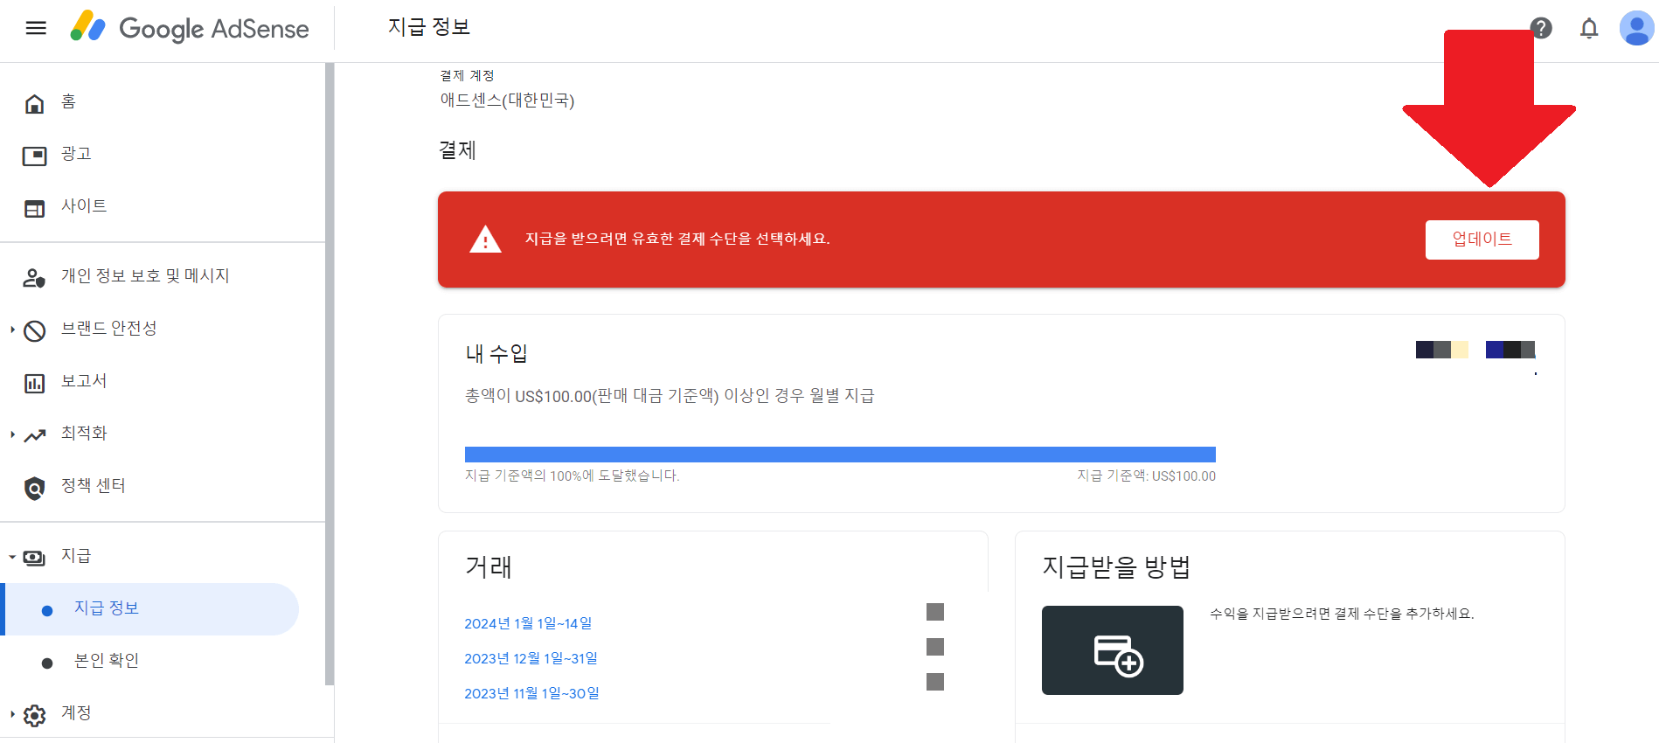Image resolution: width=1659 pixels, height=743 pixels.
Task: Expand the 최적화 section arrow
Action: click(x=12, y=434)
